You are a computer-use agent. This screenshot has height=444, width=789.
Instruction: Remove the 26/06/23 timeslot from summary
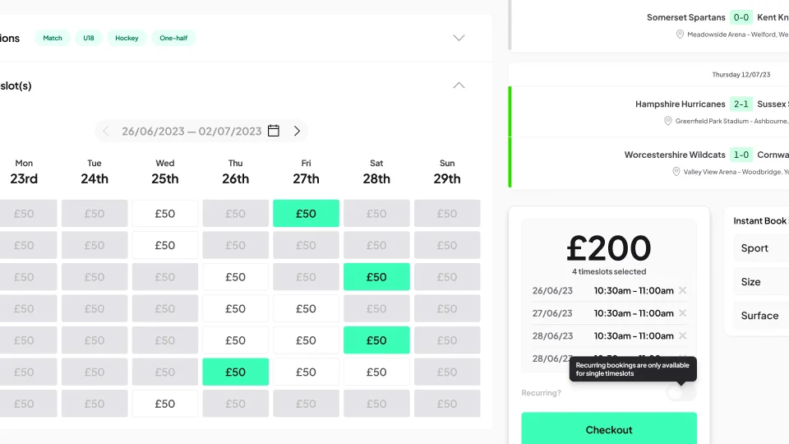click(682, 290)
